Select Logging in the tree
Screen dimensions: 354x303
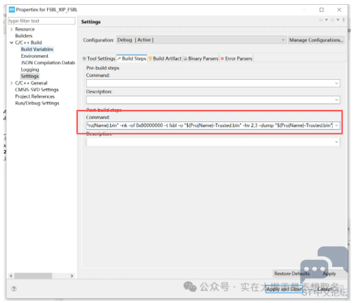point(30,70)
